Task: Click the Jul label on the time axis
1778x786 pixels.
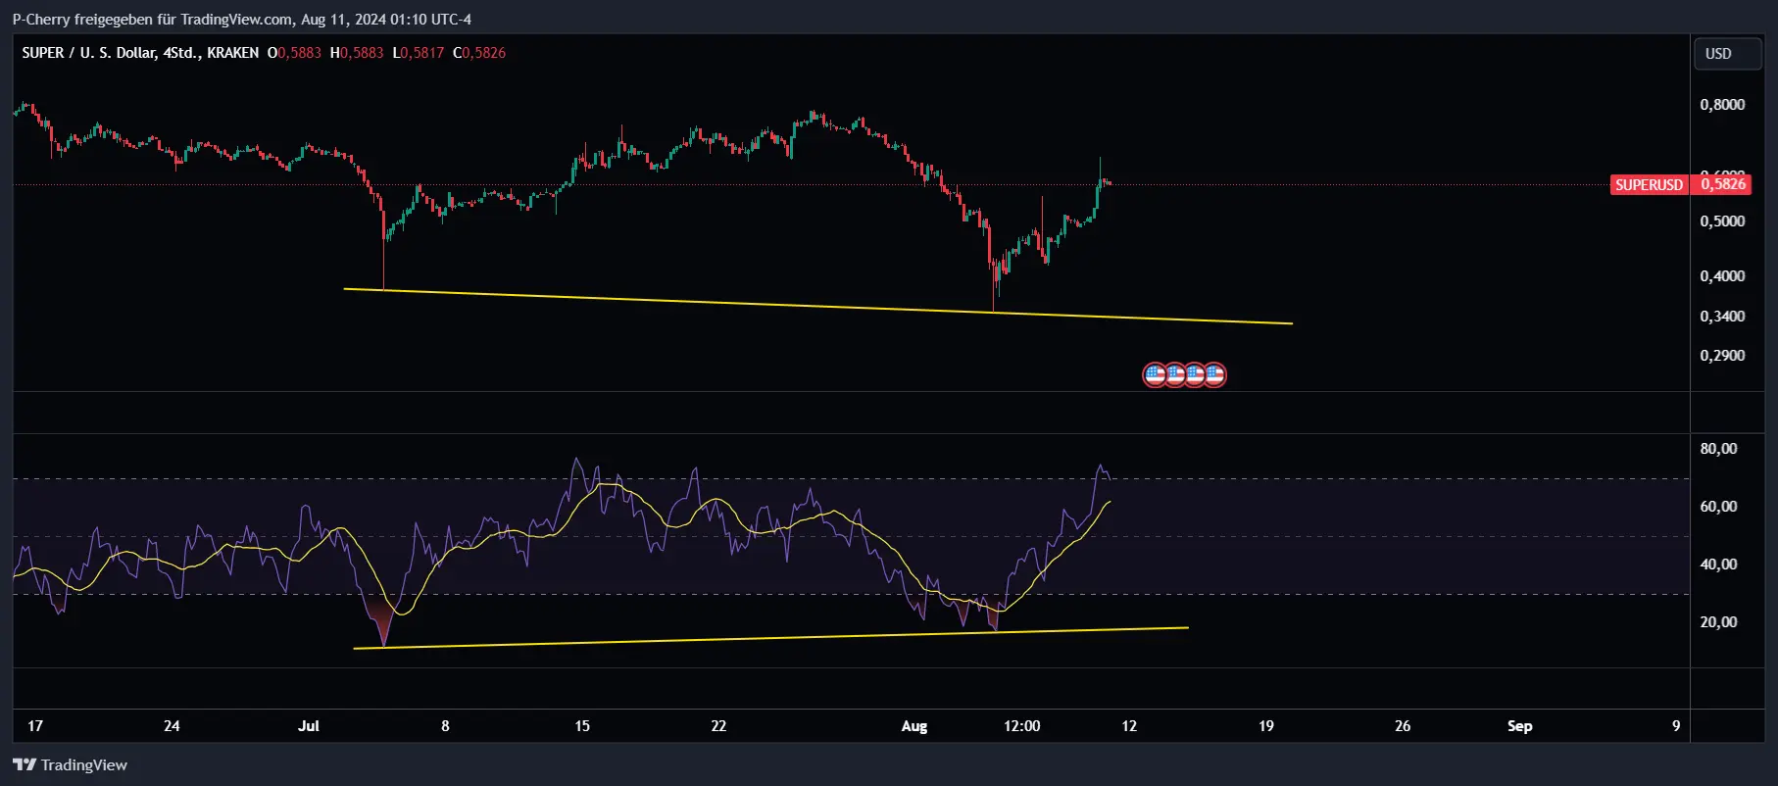Action: tap(309, 726)
